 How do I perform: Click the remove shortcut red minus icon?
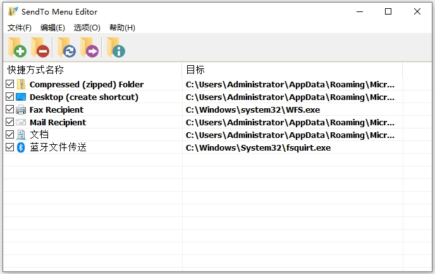41,48
